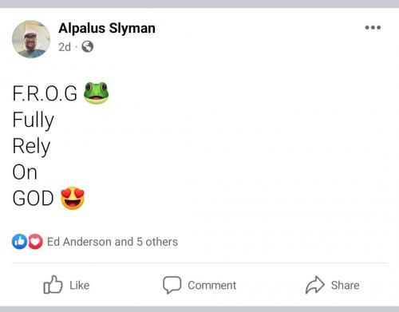Click the F.R.O.G heading text
The width and height of the screenshot is (399, 312).
(45, 93)
